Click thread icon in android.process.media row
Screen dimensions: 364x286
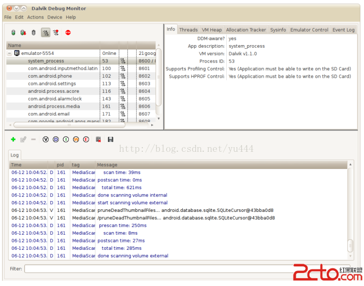(123, 106)
